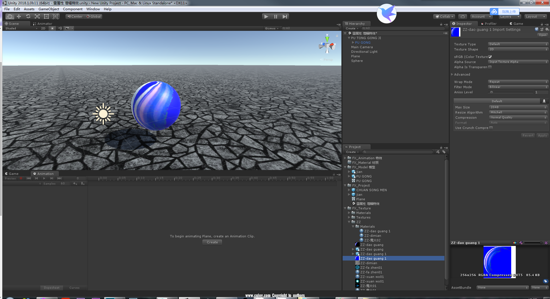550x299 pixels.
Task: Open the Cloud services icon
Action: click(463, 17)
